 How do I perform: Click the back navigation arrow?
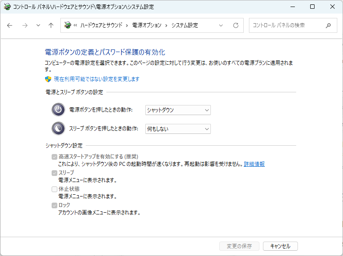(10, 25)
